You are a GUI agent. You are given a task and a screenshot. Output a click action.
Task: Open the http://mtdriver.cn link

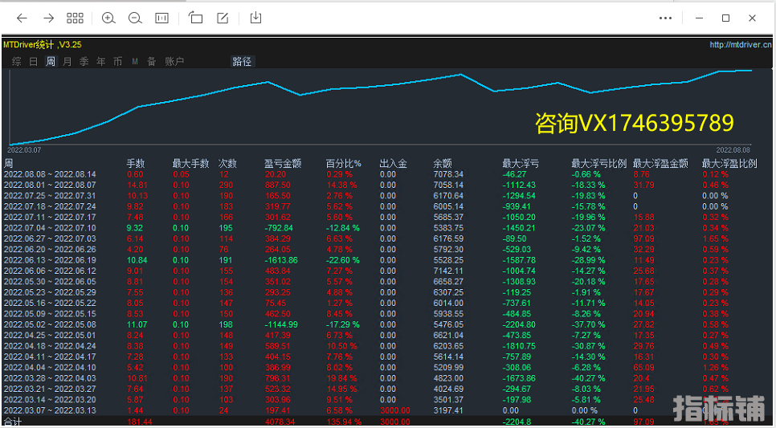[x=740, y=45]
